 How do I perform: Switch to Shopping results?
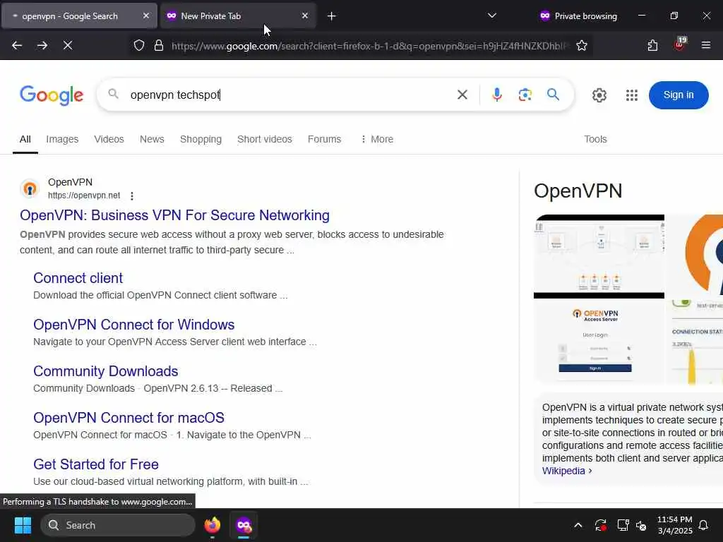coord(201,139)
